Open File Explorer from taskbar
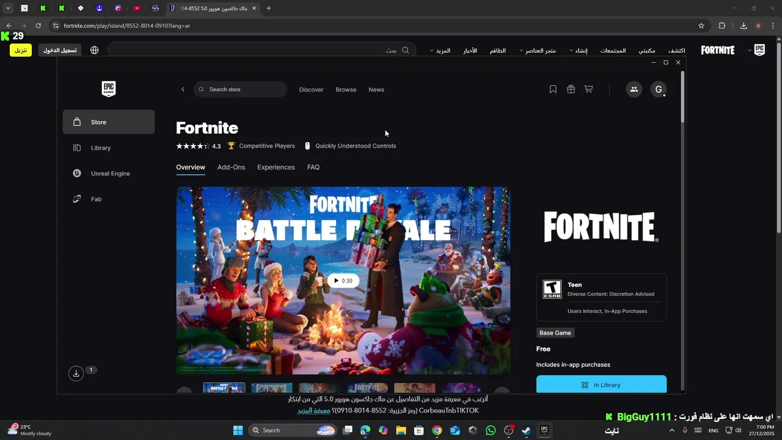The height and width of the screenshot is (440, 782). point(401,430)
